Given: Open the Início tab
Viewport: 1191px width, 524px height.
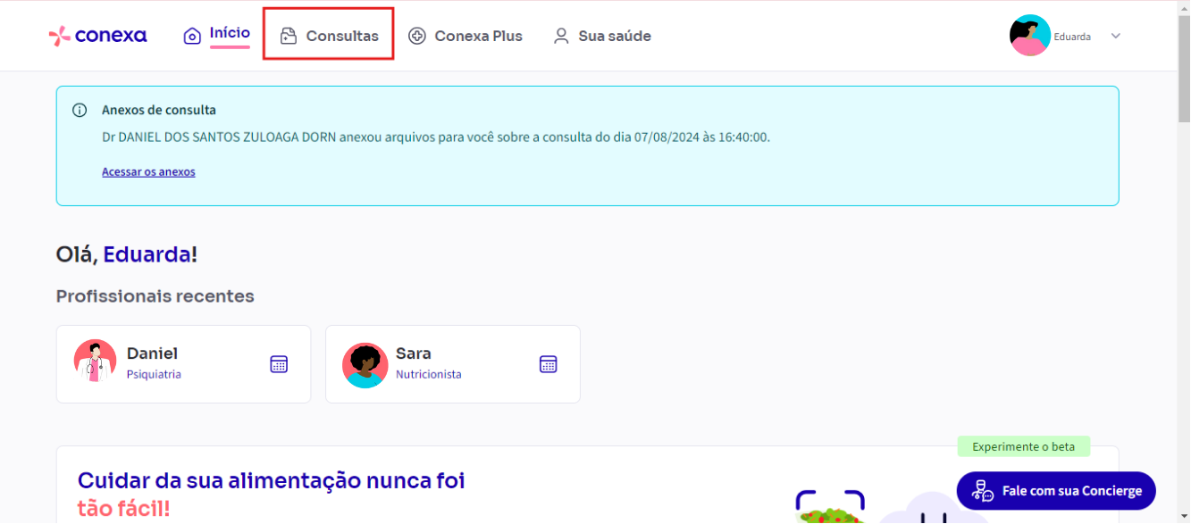Looking at the screenshot, I should point(230,33).
